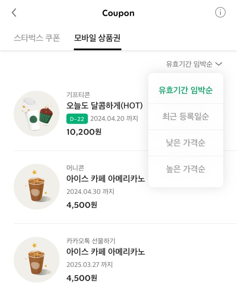This screenshot has height=288, width=237.
Task: Tap the 10,200원 price text
Action: pyautogui.click(x=84, y=131)
